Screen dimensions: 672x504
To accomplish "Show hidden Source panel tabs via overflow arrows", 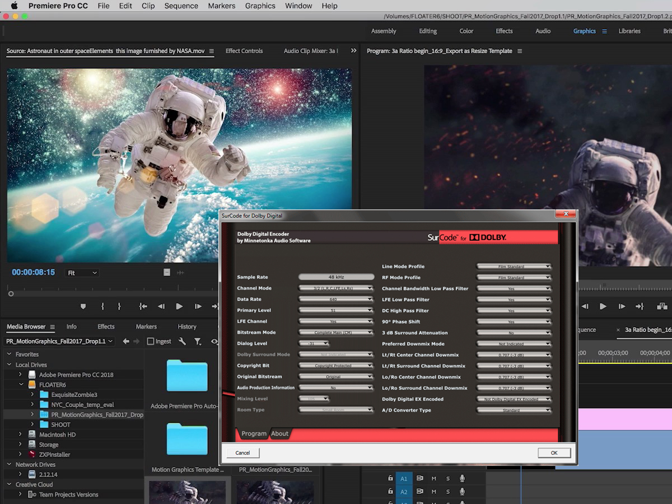I will click(353, 50).
